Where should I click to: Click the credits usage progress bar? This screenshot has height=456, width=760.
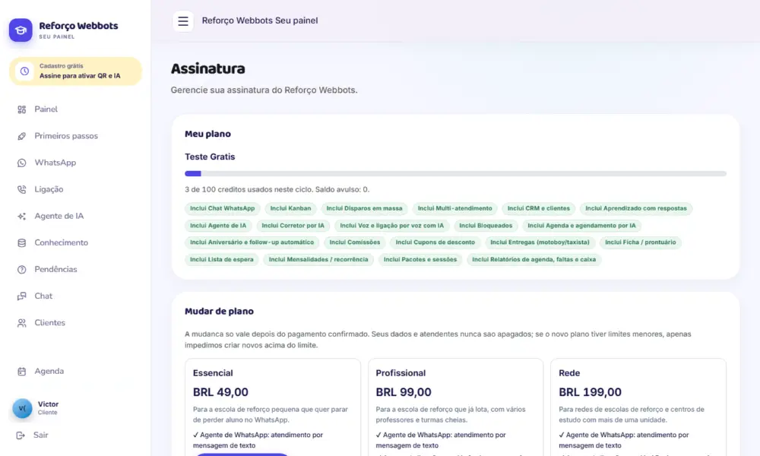(455, 173)
